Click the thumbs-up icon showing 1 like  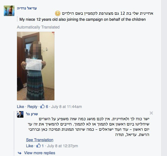tap(38, 145)
